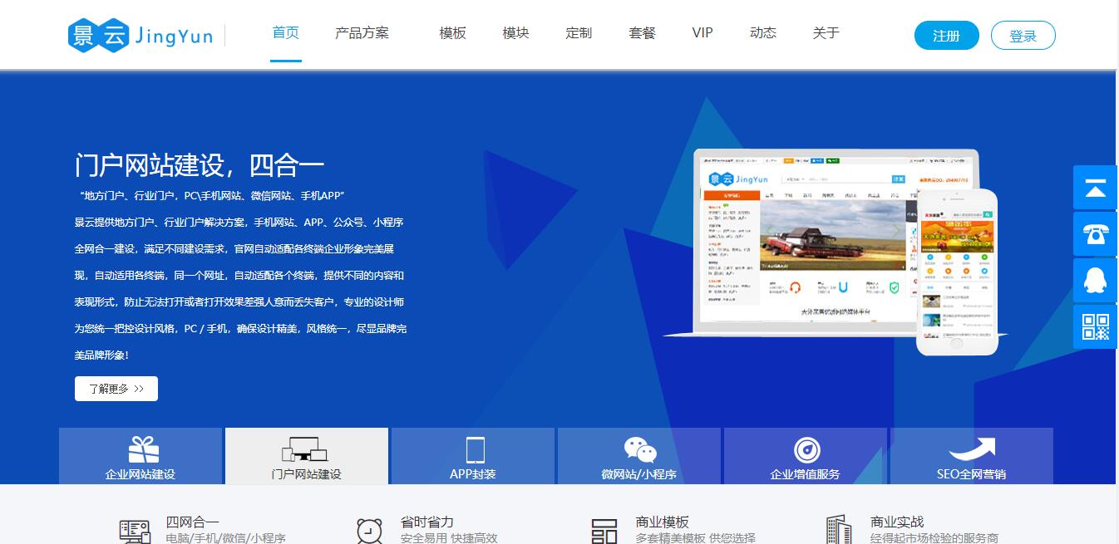Open the 产品方案 navigation menu
The height and width of the screenshot is (544, 1119).
click(x=362, y=33)
